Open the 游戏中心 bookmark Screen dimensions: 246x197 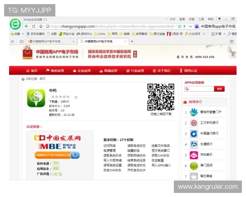click(84, 34)
